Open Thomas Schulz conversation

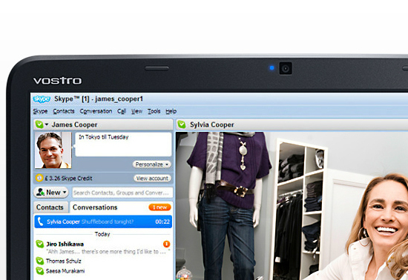point(64,261)
